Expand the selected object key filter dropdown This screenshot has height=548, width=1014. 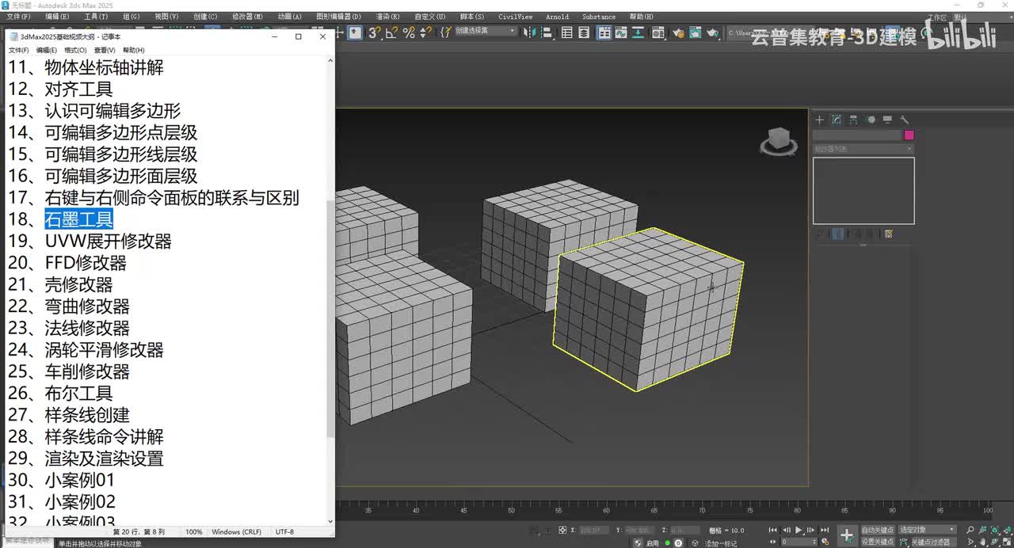tap(928, 530)
